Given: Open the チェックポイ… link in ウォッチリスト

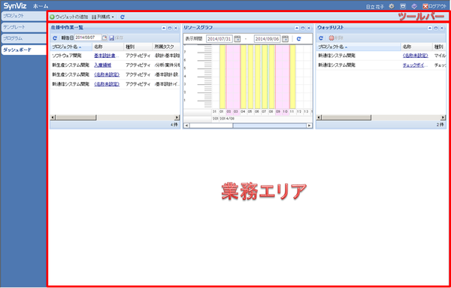Looking at the screenshot, I should (x=416, y=65).
